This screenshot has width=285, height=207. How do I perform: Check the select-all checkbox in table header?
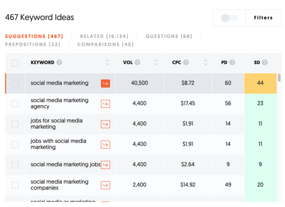click(x=15, y=63)
